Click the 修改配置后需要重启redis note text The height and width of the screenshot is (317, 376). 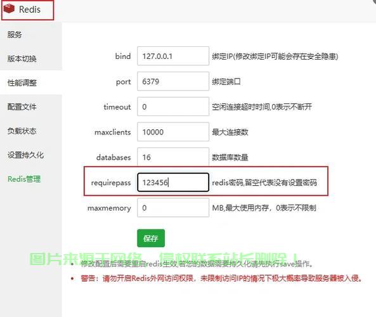pyautogui.click(x=197, y=264)
